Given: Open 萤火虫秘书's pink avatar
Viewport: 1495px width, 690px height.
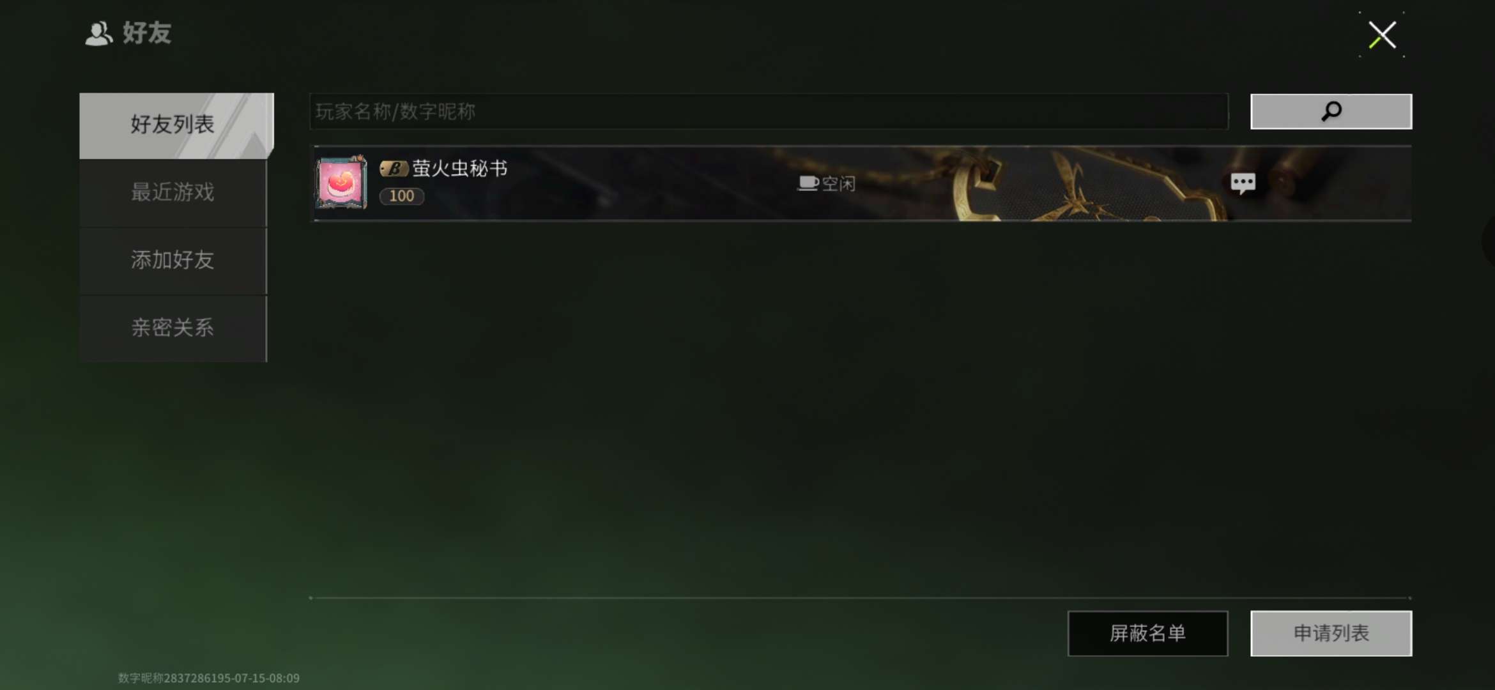Looking at the screenshot, I should point(341,183).
